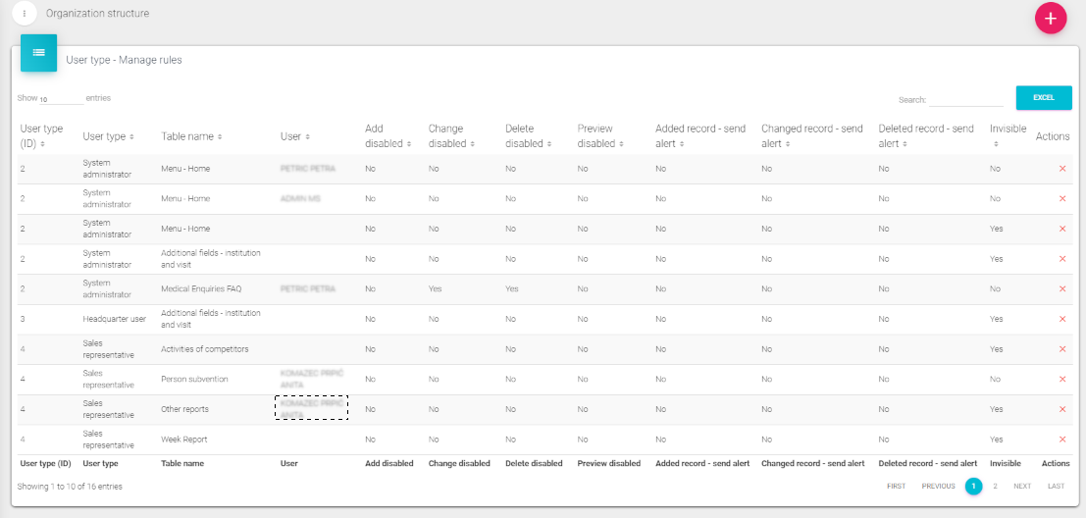
Task: Delete the Activities of competitors rule
Action: pyautogui.click(x=1061, y=349)
